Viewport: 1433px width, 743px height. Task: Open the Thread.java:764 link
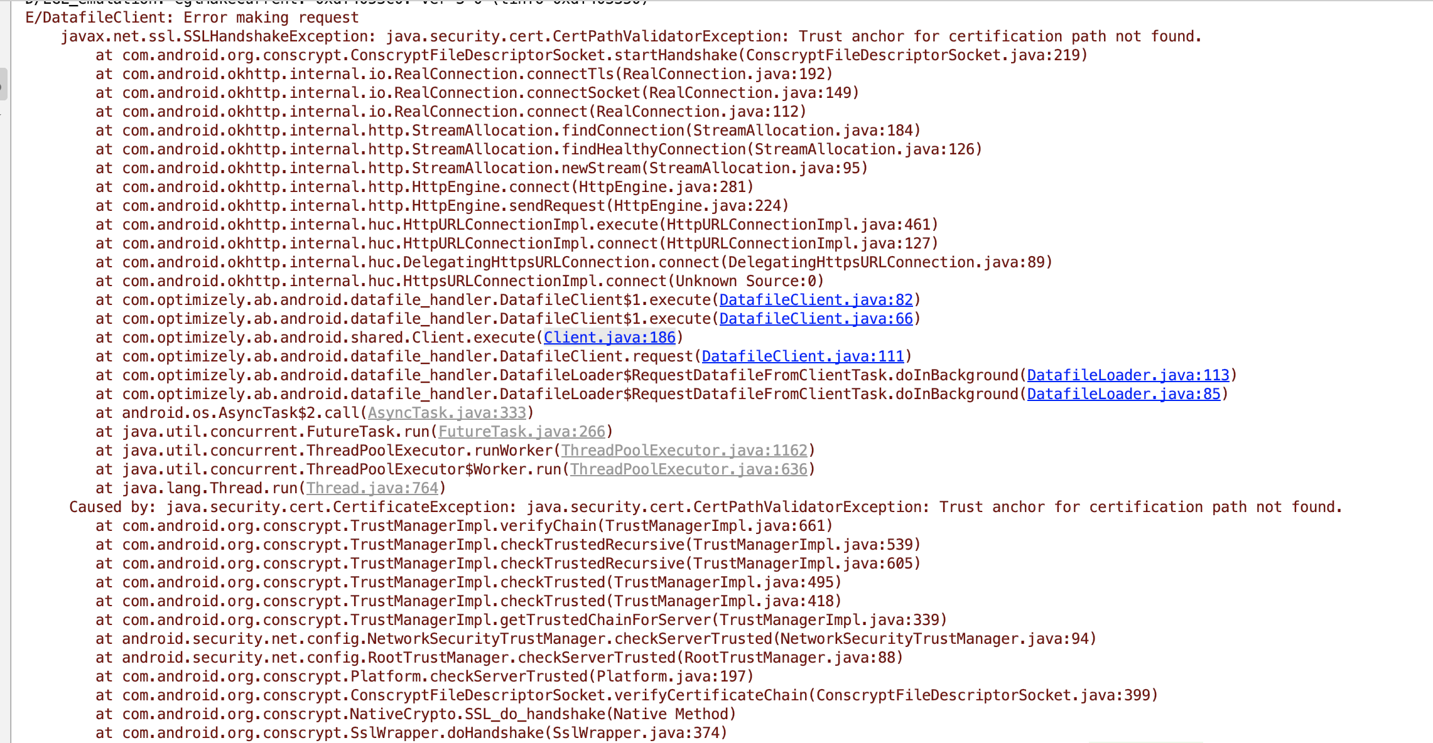click(372, 488)
